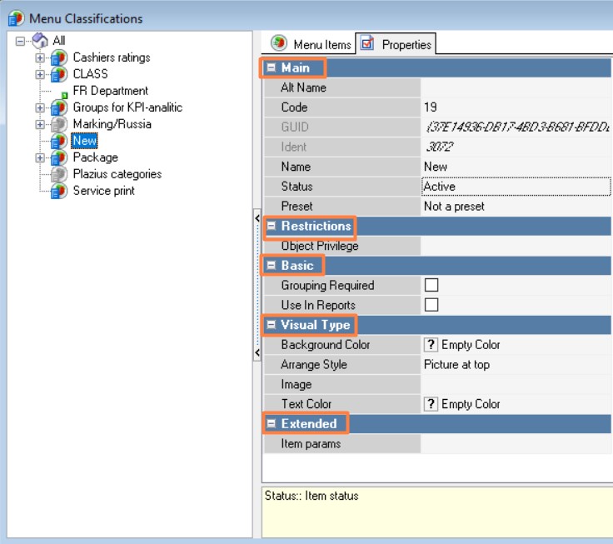613x544 pixels.
Task: Switch to the Menu Items tab
Action: (x=311, y=44)
